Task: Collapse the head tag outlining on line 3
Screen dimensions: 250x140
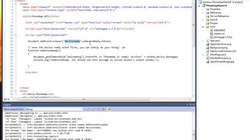Action: (16, 4)
